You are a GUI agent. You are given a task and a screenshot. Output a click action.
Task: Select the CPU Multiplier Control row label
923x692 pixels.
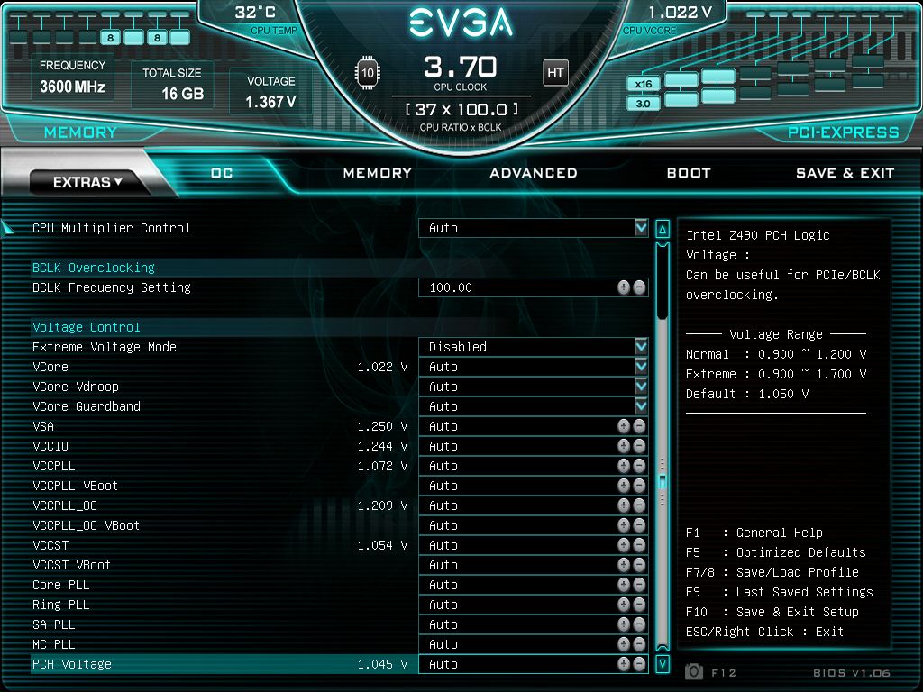pos(111,228)
